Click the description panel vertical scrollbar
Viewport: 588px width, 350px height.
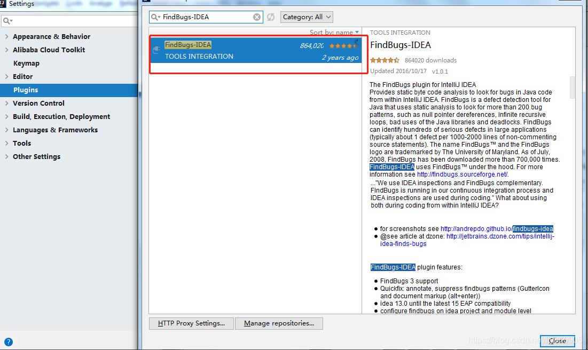573,87
